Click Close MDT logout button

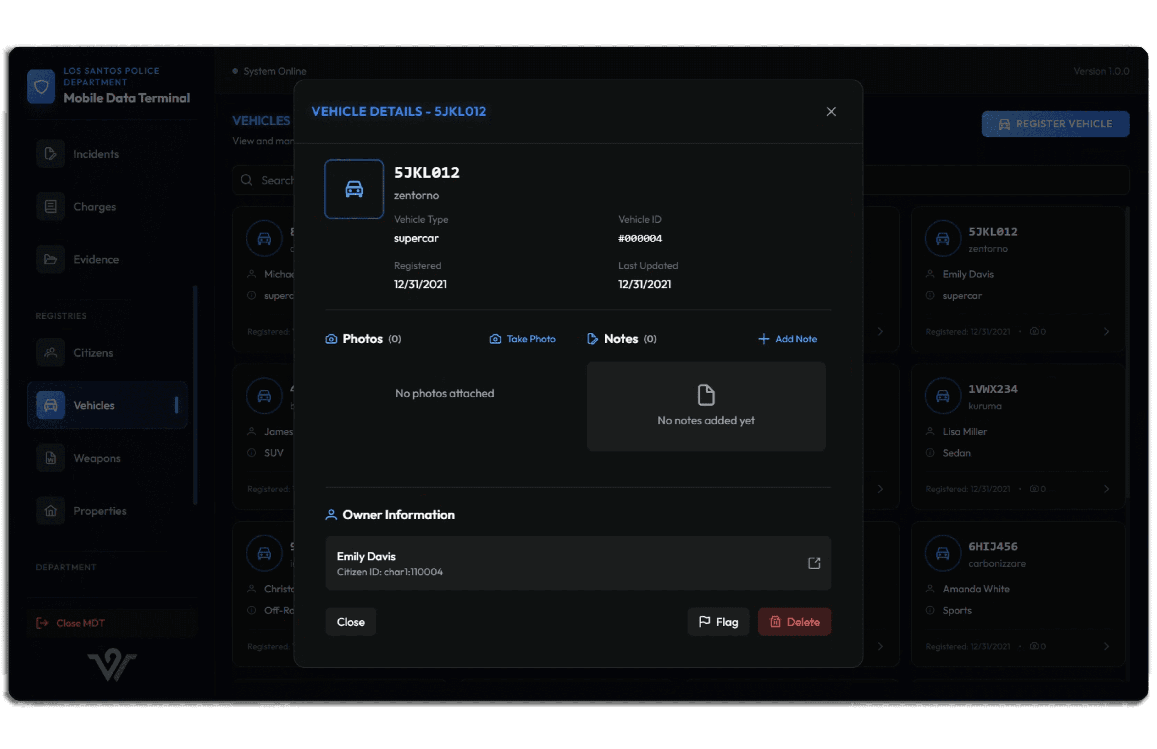pyautogui.click(x=112, y=623)
